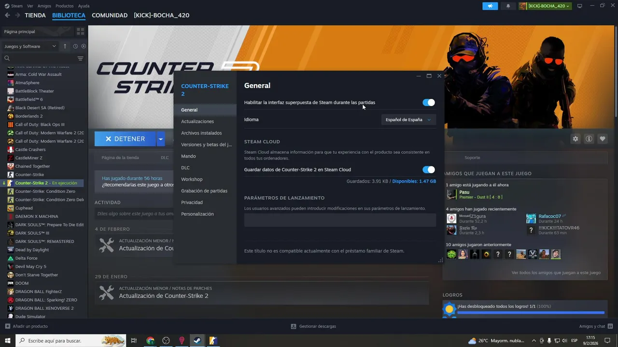618x347 pixels.
Task: Go to the COMUNIDAD tab
Action: [x=110, y=15]
